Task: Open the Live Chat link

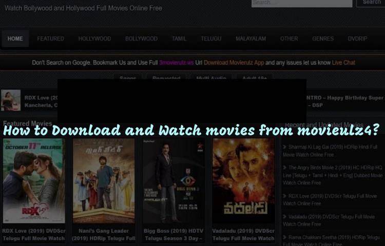Action: [x=343, y=63]
